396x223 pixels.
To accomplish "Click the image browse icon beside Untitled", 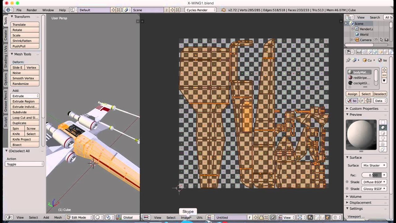I will pyautogui.click(x=210, y=217).
